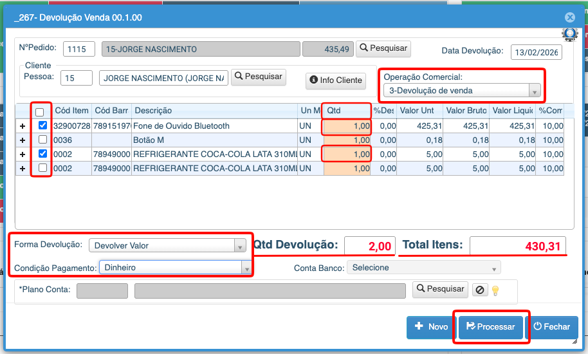Screen dimensions: 588x354
Task: Search for an order next to Nº Pedido
Action: pos(383,48)
